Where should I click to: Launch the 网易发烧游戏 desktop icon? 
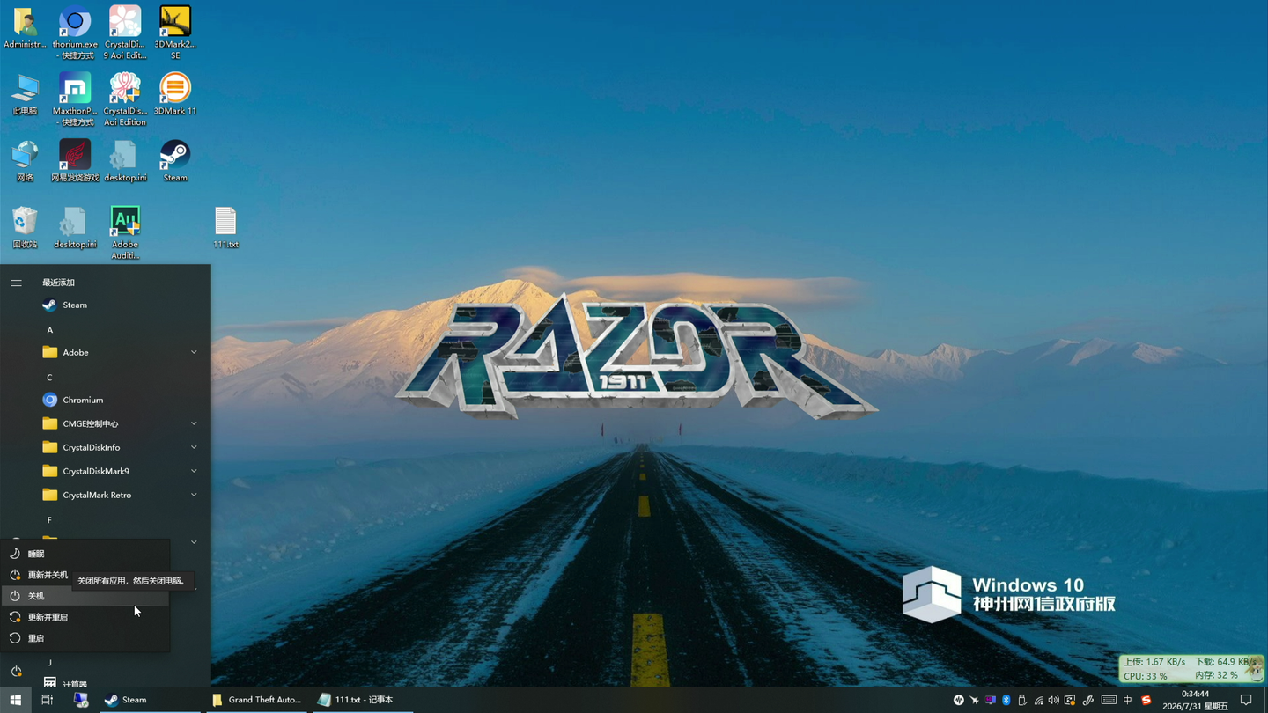tap(75, 161)
